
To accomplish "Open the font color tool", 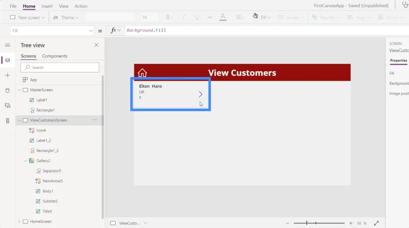I will [x=224, y=17].
